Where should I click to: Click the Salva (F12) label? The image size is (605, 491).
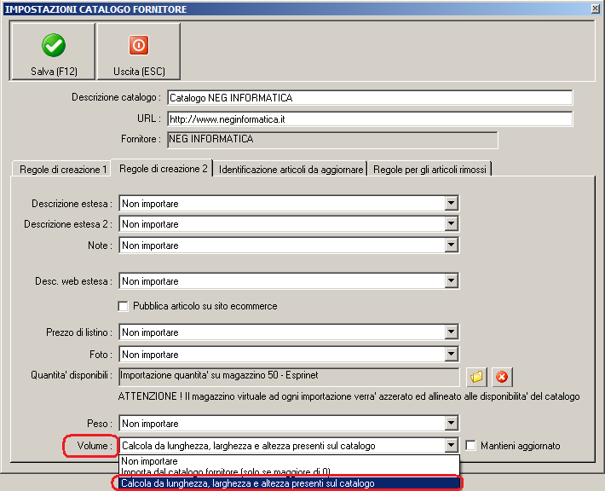[54, 72]
